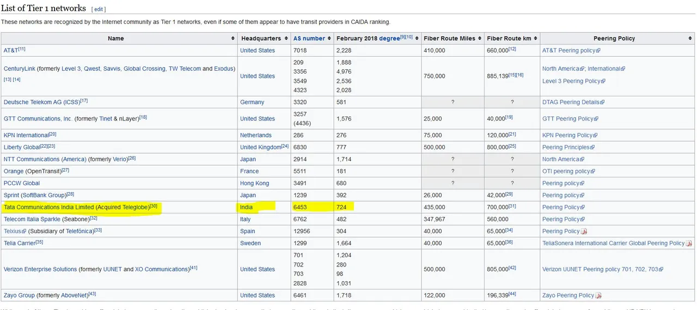Viewport: 697px width, 310px height.
Task: Click footnote reference 30 after Teleglobe
Action: 153,206
